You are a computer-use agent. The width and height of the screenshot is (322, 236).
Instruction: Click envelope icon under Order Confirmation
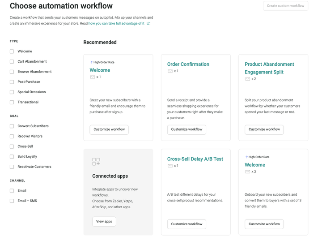pyautogui.click(x=170, y=71)
